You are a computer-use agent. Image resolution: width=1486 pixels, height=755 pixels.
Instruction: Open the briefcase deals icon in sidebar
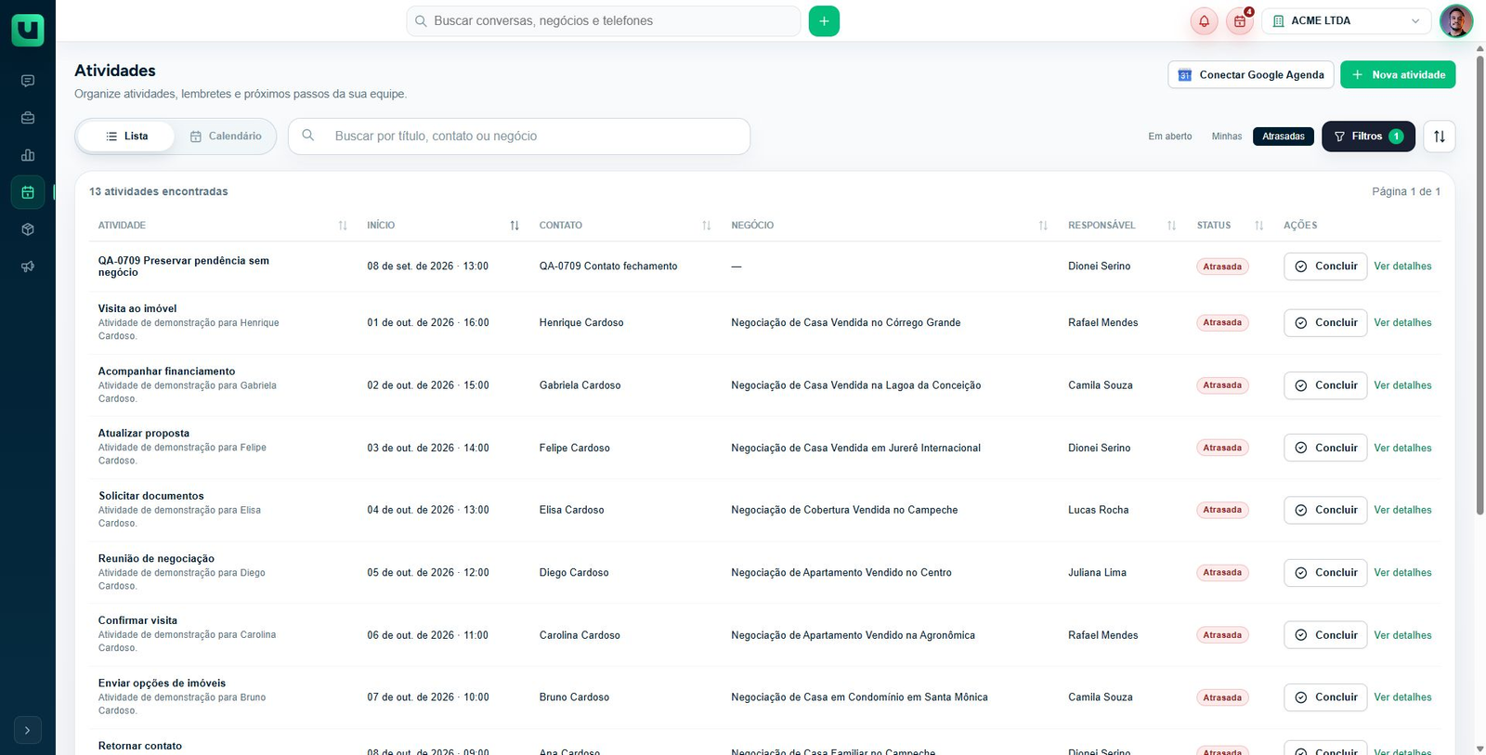28,118
